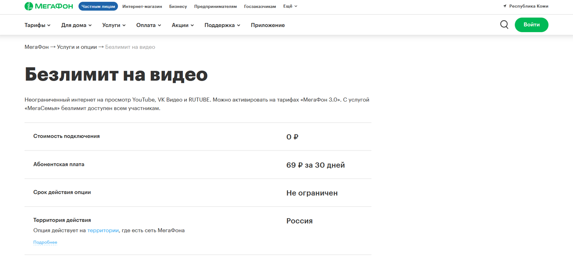
Task: Expand the Тарифы dropdown menu
Action: pos(37,25)
